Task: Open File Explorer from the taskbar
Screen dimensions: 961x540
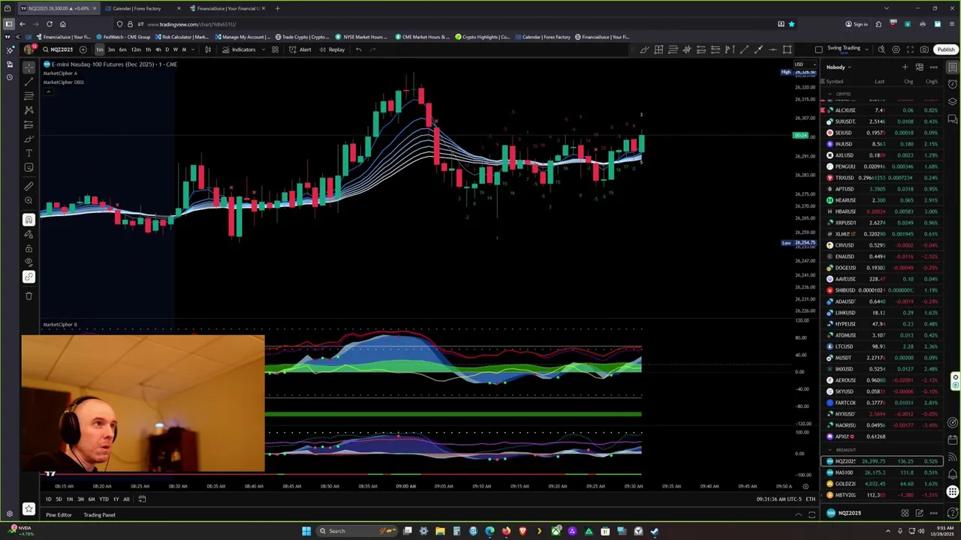Action: (440, 531)
